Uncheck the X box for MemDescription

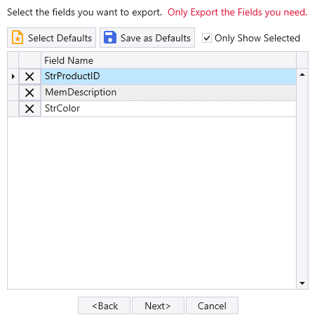click(x=29, y=93)
